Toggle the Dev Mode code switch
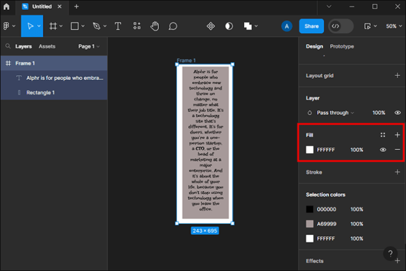 coord(341,26)
